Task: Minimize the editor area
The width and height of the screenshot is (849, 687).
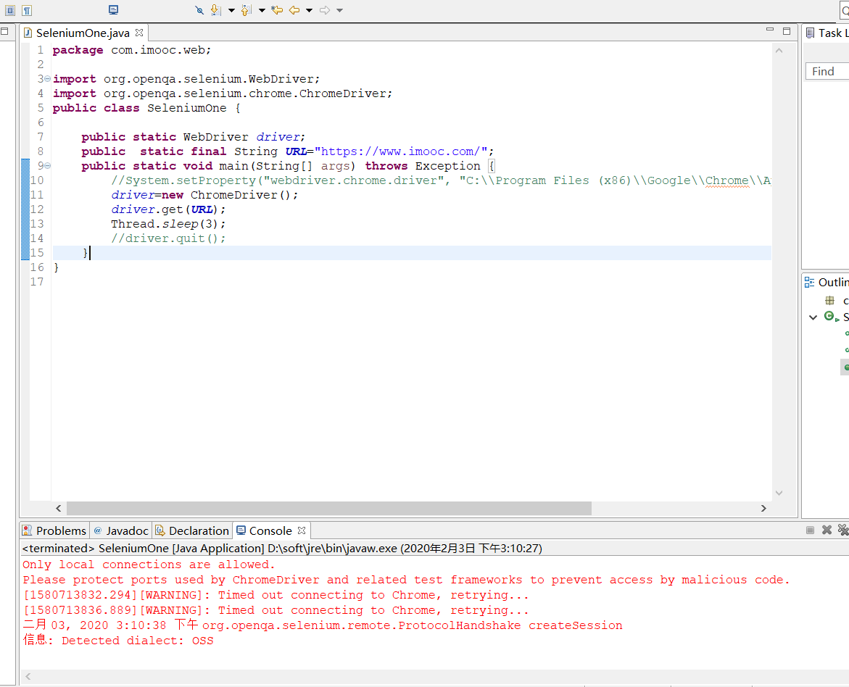Action: click(x=770, y=30)
